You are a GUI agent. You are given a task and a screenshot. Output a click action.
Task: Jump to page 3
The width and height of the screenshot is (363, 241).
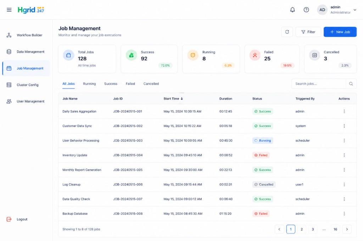pos(313,229)
